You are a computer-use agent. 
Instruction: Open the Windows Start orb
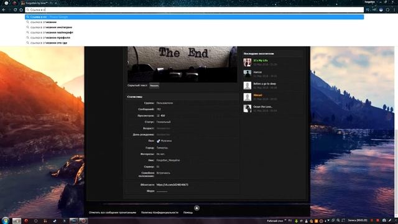[6, 220]
